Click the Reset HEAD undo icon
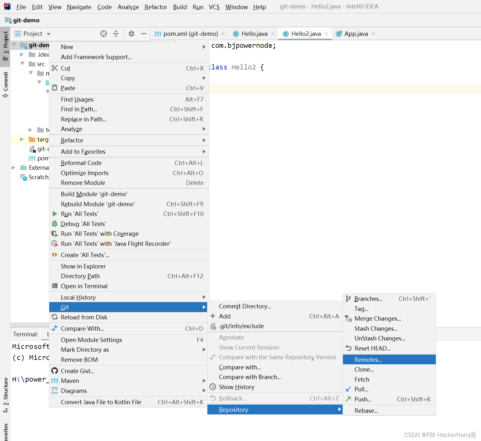481x441 pixels. [348, 348]
